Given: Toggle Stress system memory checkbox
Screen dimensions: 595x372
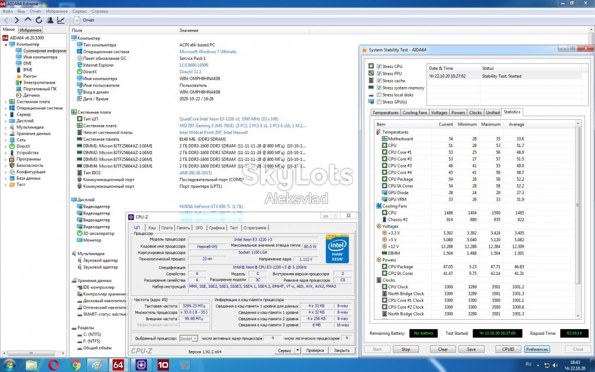Looking at the screenshot, I should (x=379, y=88).
